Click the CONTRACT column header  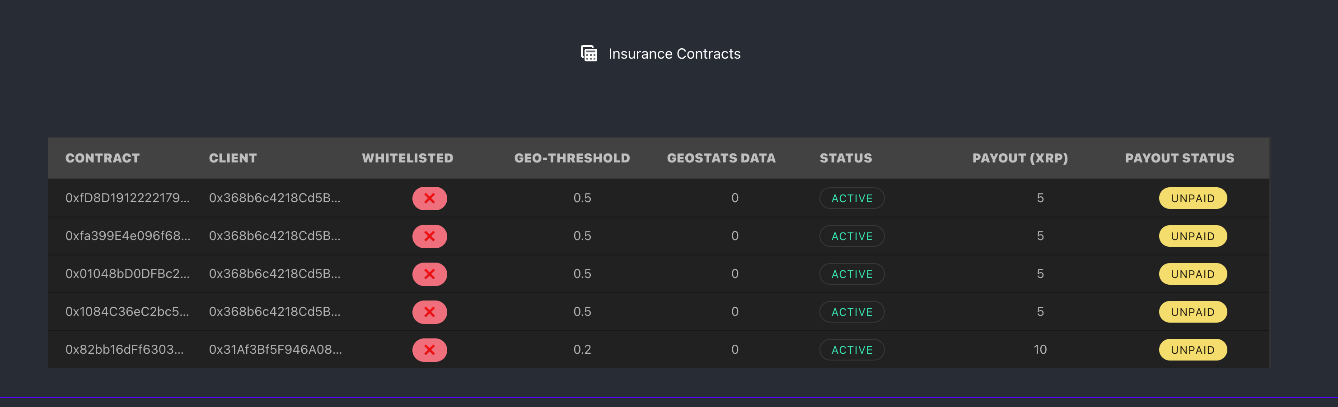point(103,158)
